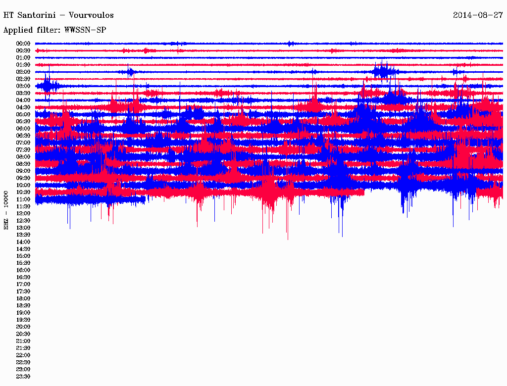The height and width of the screenshot is (386, 507).
Task: Click the 04:30 time label
Action: click(x=23, y=107)
